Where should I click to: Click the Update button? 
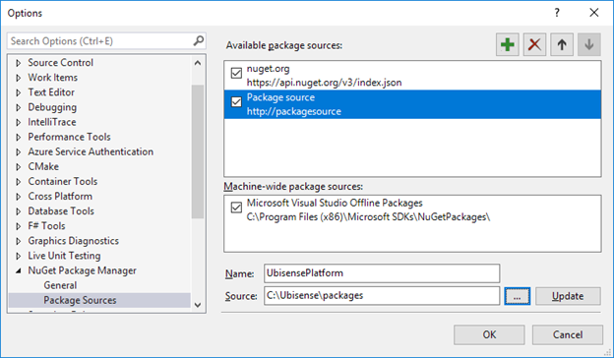pyautogui.click(x=568, y=296)
